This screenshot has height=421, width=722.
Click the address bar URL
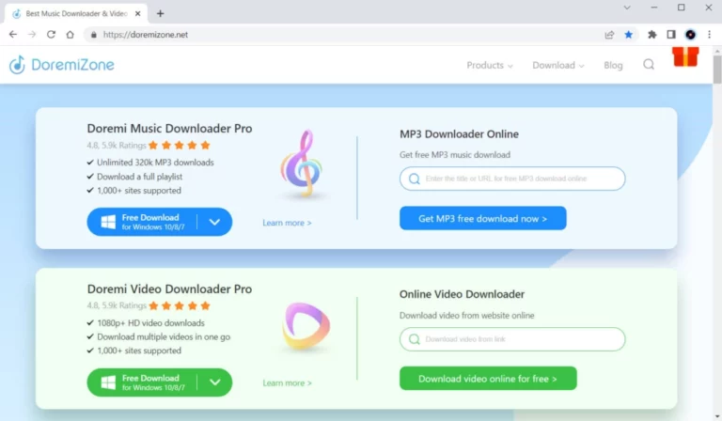146,35
